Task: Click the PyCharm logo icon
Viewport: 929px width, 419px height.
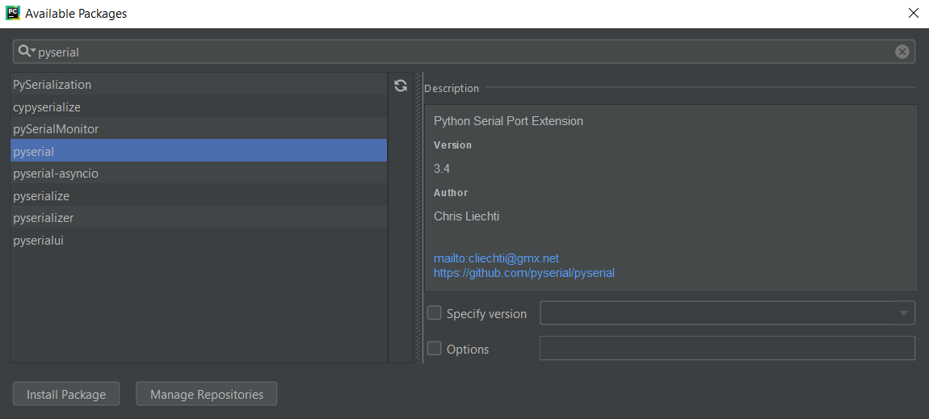Action: (x=12, y=12)
